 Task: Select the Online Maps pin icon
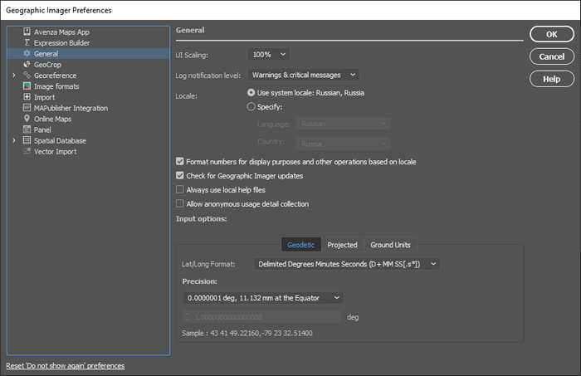tap(27, 119)
